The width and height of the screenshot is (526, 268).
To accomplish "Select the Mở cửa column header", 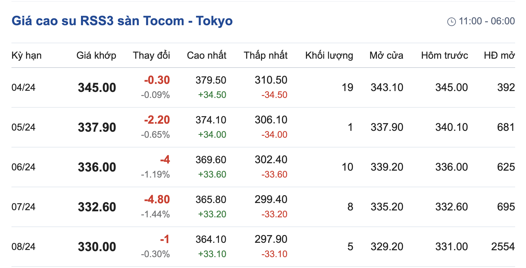I will coord(386,55).
